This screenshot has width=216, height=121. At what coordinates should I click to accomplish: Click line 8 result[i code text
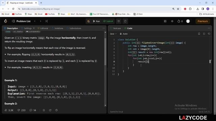(x=143, y=62)
